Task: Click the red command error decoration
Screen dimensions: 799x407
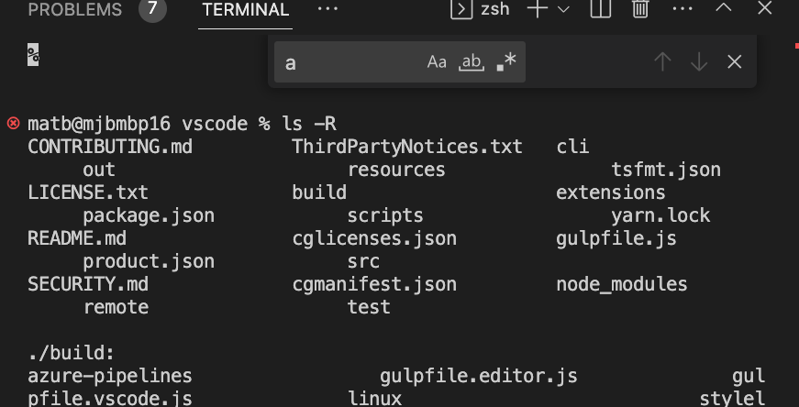Action: [x=13, y=123]
